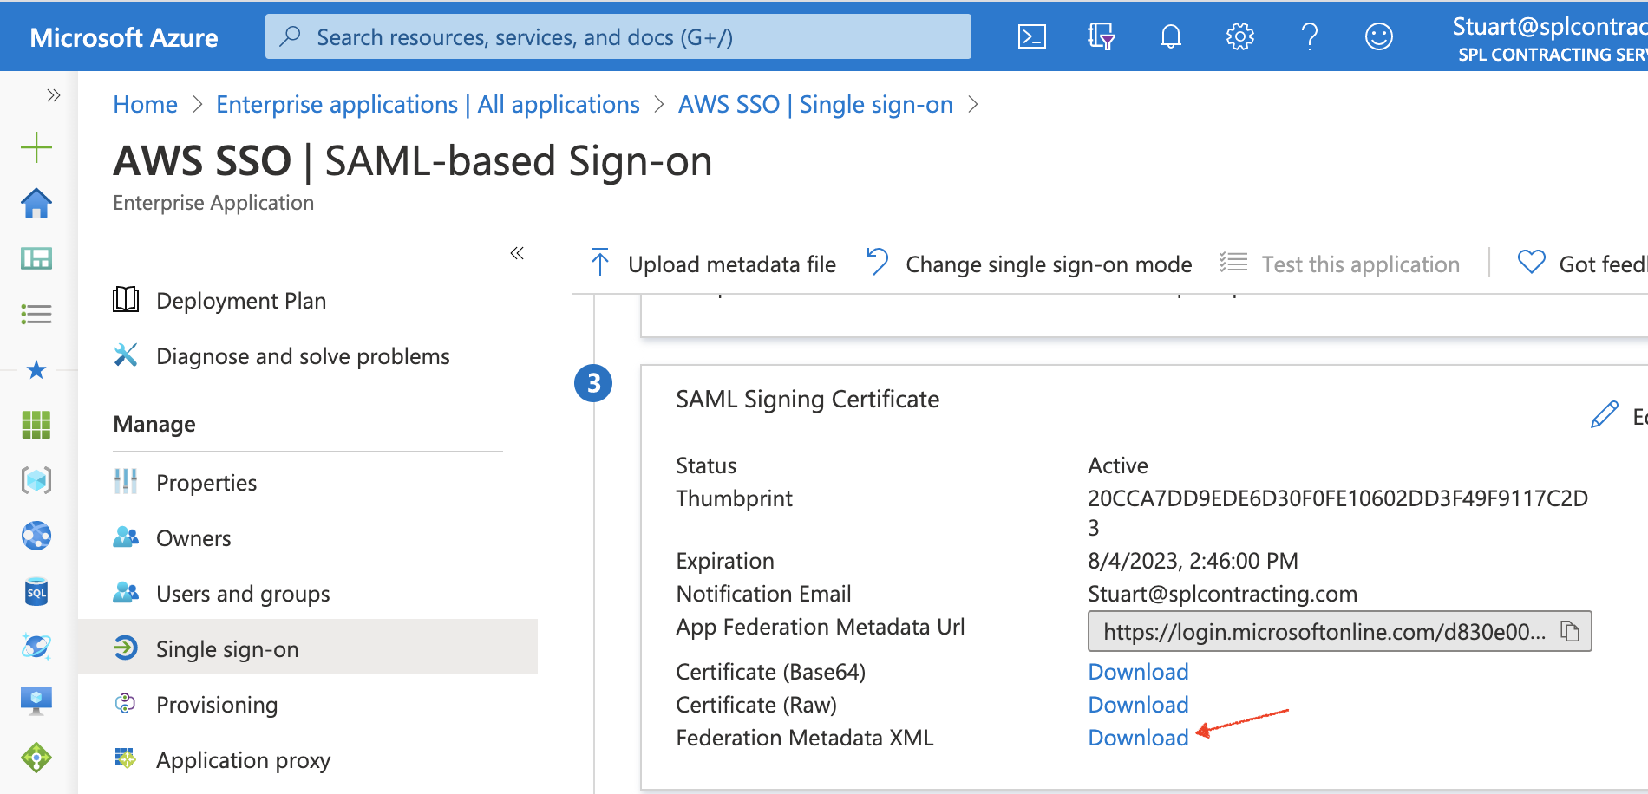Open notifications bell
This screenshot has height=794, width=1648.
(x=1171, y=36)
